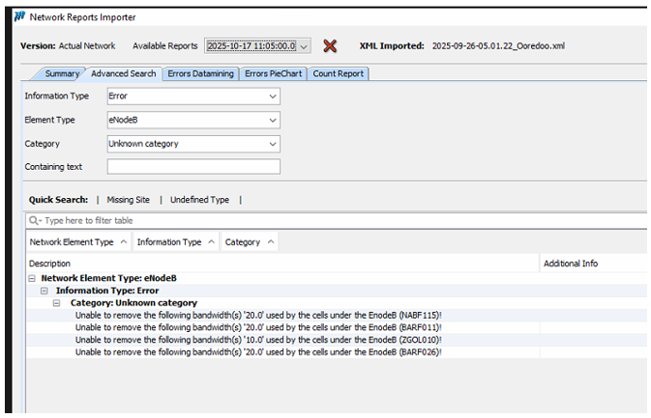Click the red X delete report icon
This screenshot has width=651, height=418.
coord(330,45)
